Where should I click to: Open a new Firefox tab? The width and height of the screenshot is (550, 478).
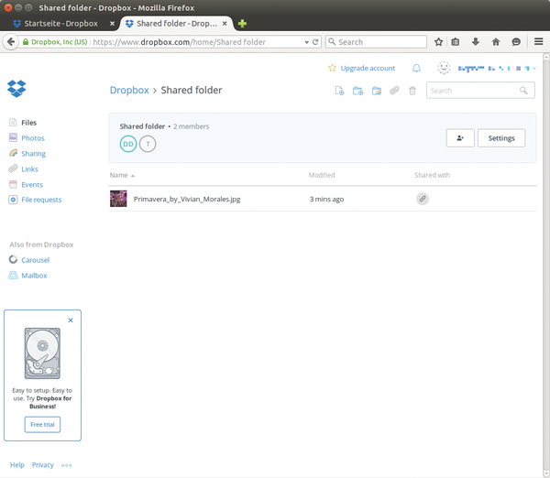[242, 24]
